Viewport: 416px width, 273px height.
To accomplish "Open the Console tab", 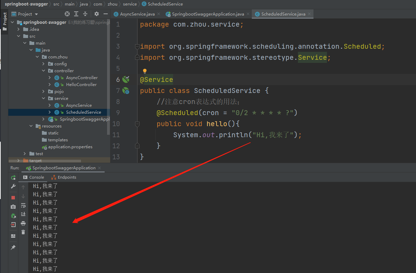I will click(x=34, y=177).
